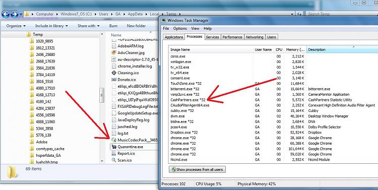Screen dimensions: 378x190
Task: Select the CashPartners.exe *32 process
Action: (273, 100)
